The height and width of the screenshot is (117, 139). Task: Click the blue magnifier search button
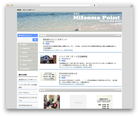[x=35, y=40]
